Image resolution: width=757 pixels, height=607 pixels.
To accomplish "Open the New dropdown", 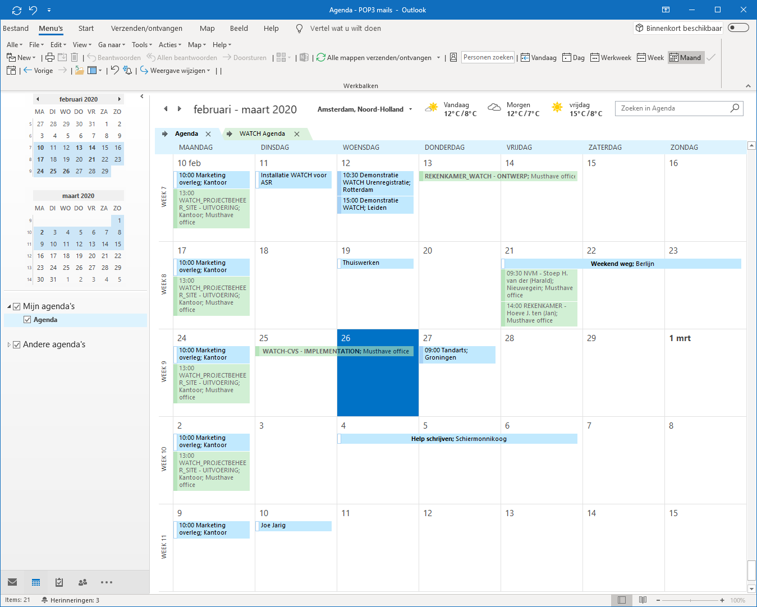I will point(21,57).
